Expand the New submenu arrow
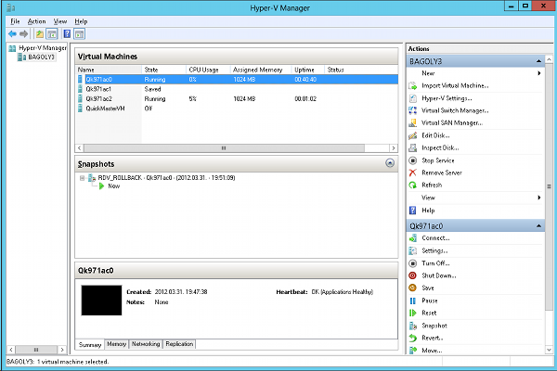Image resolution: width=557 pixels, height=371 pixels. [539, 73]
